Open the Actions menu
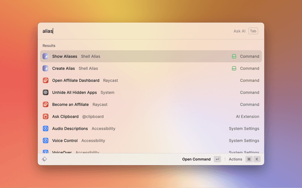Image resolution: width=302 pixels, height=188 pixels. (235, 159)
